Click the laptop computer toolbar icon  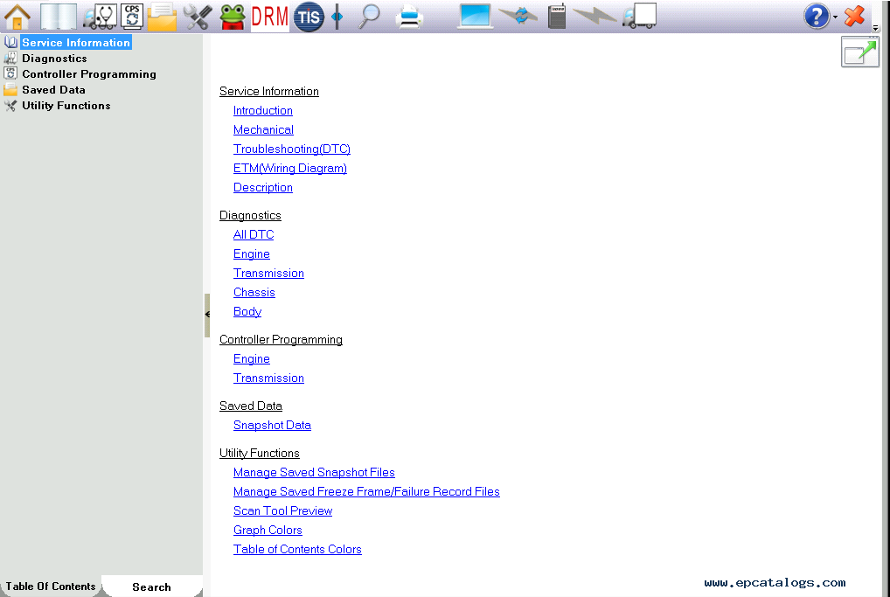[475, 16]
